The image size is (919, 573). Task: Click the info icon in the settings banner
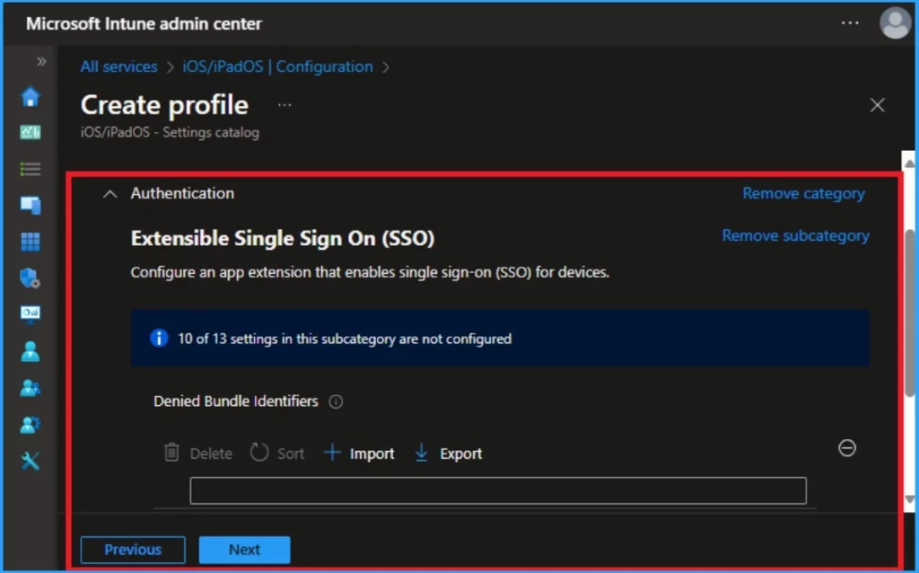tap(159, 339)
